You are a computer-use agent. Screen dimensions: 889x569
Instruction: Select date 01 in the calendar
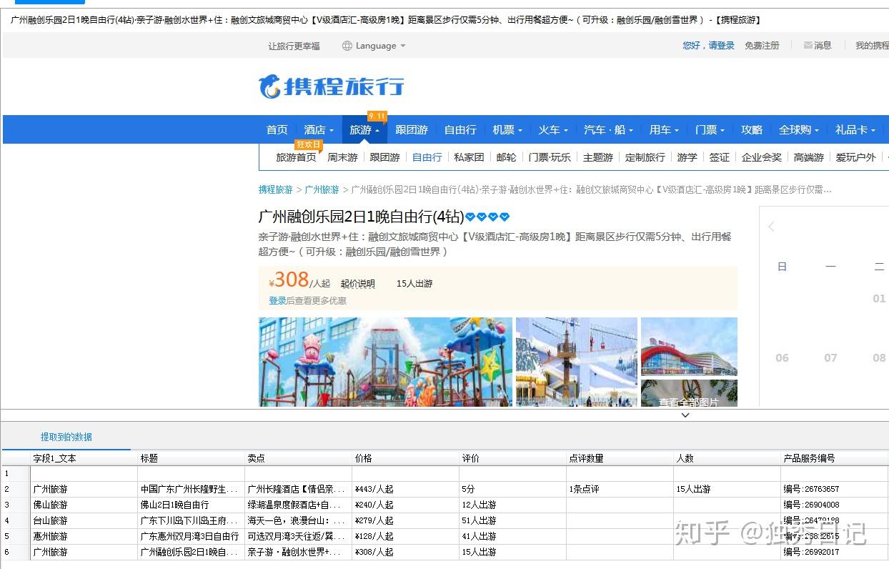[x=879, y=298]
